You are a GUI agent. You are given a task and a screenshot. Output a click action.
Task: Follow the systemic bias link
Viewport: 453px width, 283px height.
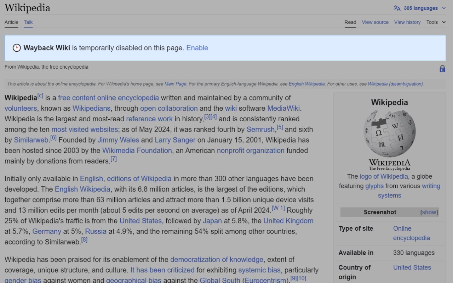259,270
